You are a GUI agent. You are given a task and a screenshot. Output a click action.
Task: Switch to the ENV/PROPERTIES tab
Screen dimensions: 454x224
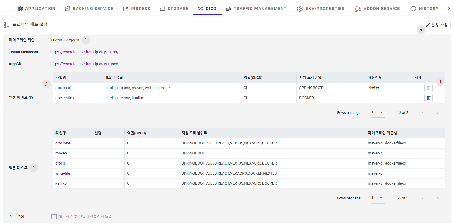coord(321,9)
